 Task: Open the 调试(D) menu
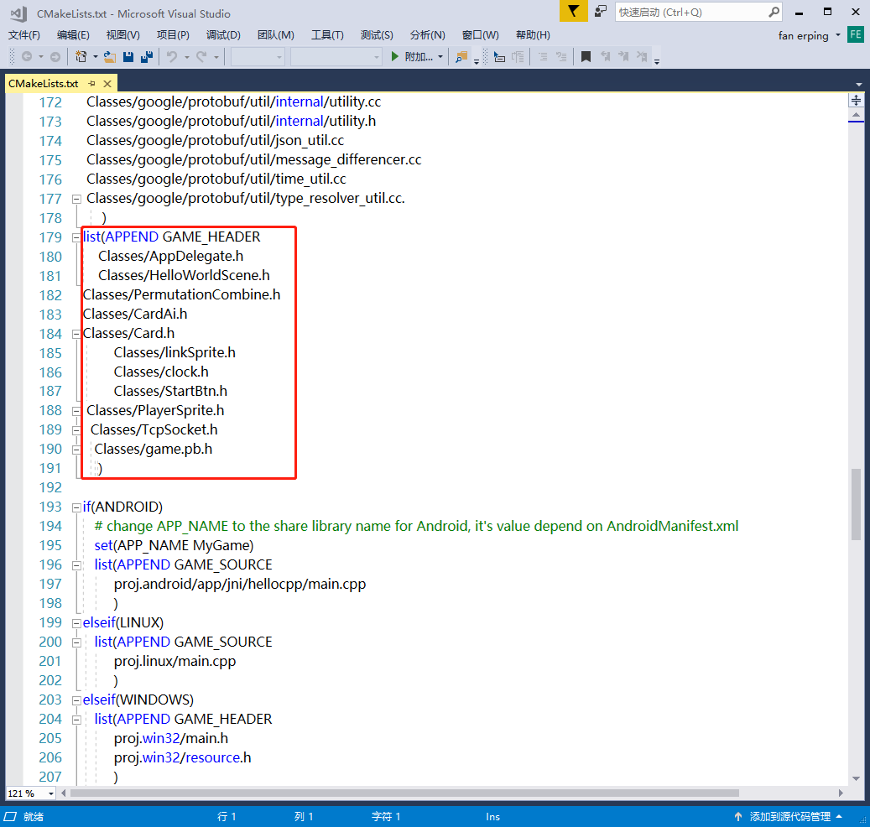click(223, 35)
